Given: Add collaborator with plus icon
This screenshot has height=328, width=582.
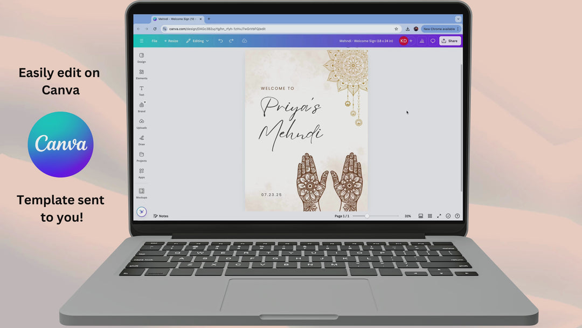Looking at the screenshot, I should click(411, 41).
